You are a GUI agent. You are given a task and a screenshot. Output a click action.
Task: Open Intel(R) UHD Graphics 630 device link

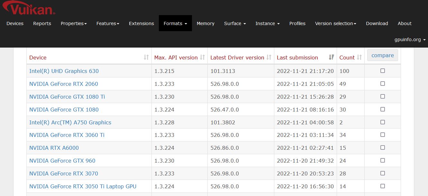pyautogui.click(x=64, y=71)
